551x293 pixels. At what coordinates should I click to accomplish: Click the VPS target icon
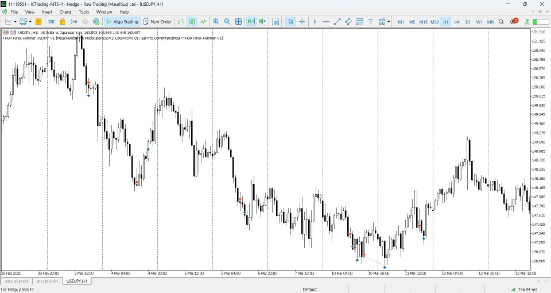pos(96,22)
